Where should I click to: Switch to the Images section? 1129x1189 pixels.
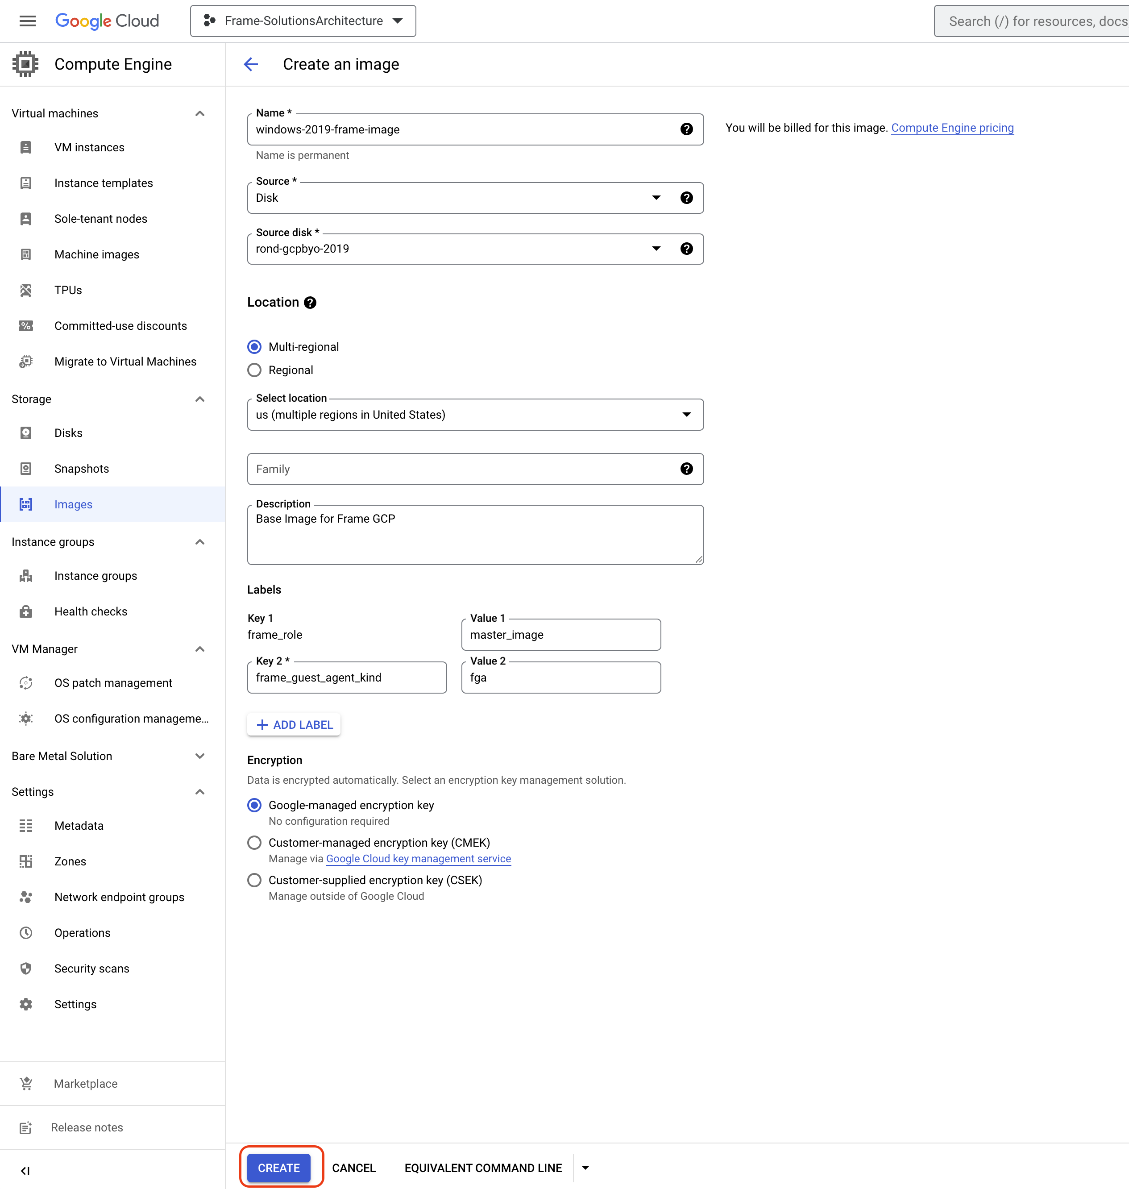coord(73,504)
